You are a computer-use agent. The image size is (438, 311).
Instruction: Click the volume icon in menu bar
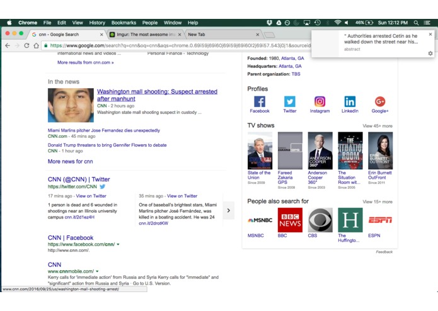click(347, 23)
